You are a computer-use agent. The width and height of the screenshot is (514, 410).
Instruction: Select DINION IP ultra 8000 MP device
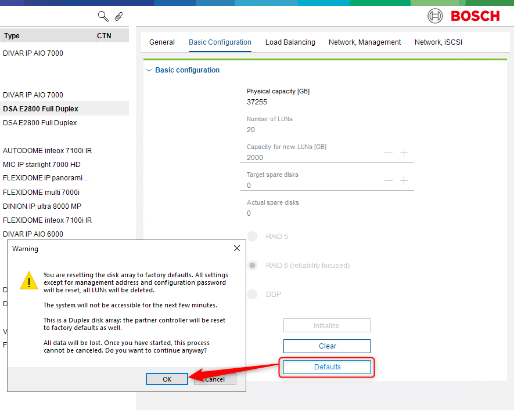[64, 206]
